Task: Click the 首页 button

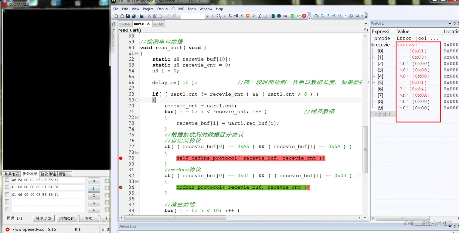Action: click(x=89, y=218)
